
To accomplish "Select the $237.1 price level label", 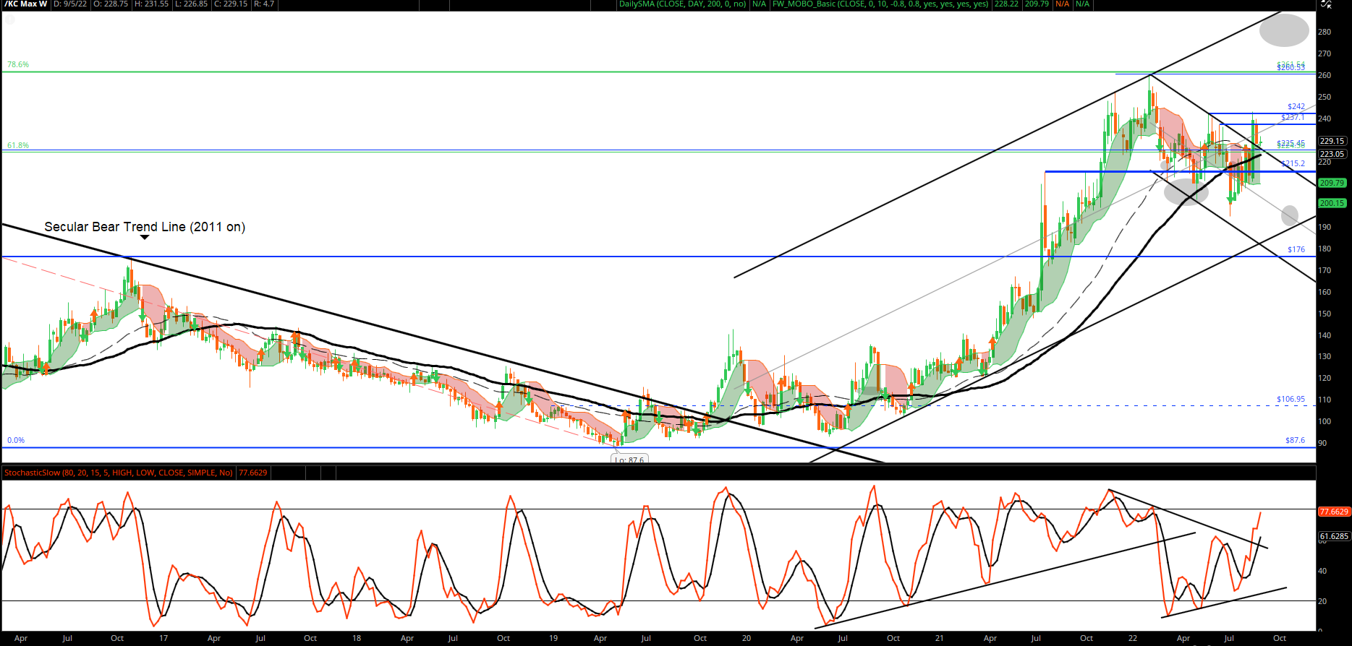I will pyautogui.click(x=1293, y=117).
